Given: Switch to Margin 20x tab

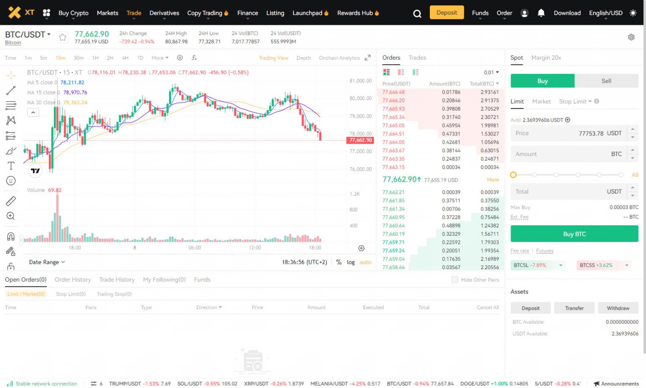Looking at the screenshot, I should [x=546, y=58].
